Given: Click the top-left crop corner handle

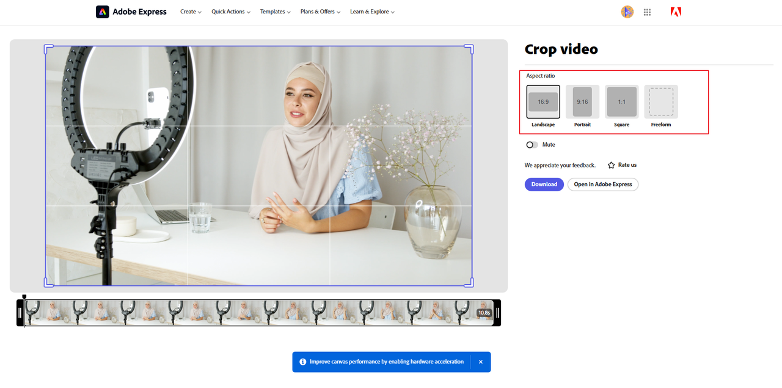Looking at the screenshot, I should [49, 49].
